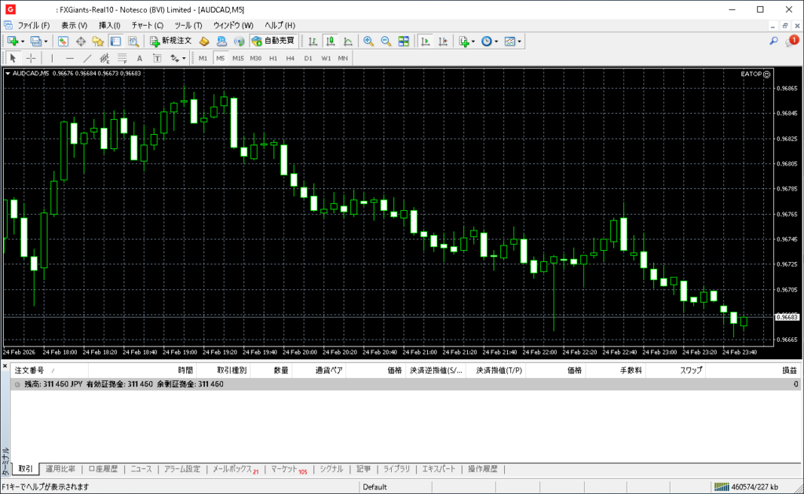Screen dimensions: 804x494
Task: Click the Zoom In magnifier icon
Action: click(x=367, y=41)
